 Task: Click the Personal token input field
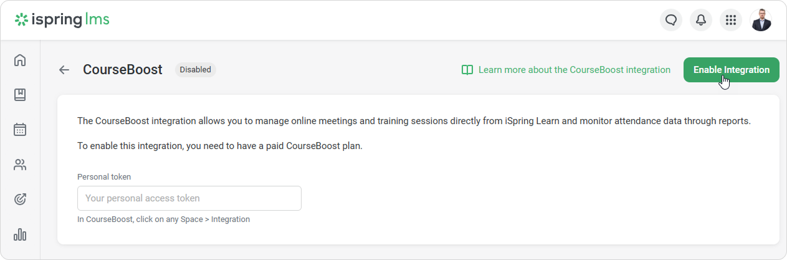click(189, 198)
